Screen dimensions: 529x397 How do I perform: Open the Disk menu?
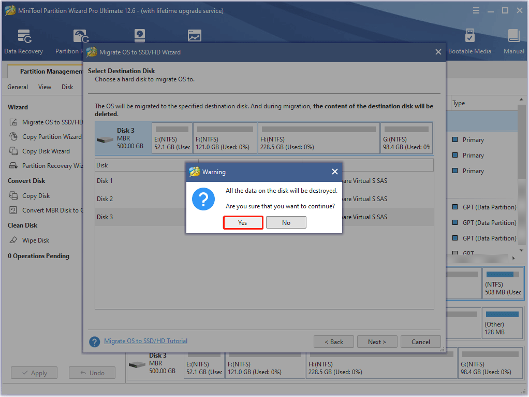pos(67,87)
